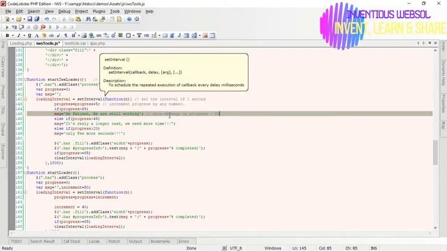Apply Underline formatting button
This screenshot has height=251, width=447.
tap(29, 36)
